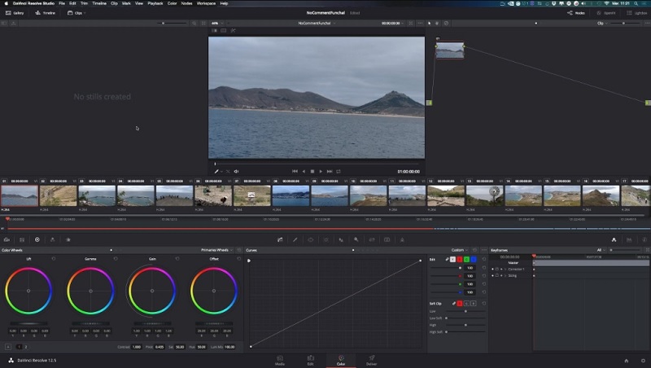The width and height of the screenshot is (651, 368).
Task: Reset the Lift color wheel
Action: (54, 259)
